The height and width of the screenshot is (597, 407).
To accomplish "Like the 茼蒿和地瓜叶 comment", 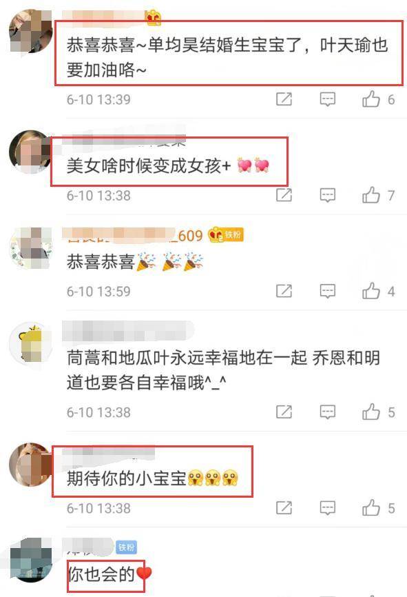I will coord(371,412).
